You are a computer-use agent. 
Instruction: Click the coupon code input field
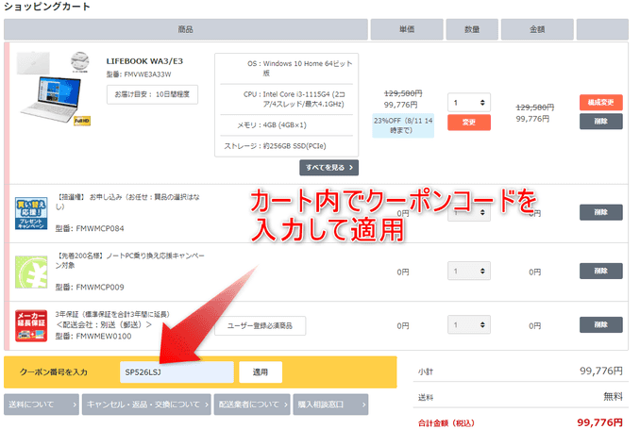176,372
